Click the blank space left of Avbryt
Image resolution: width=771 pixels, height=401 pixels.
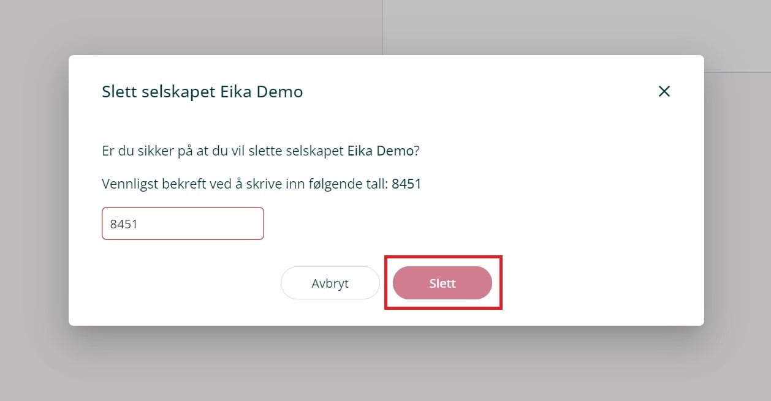184,283
